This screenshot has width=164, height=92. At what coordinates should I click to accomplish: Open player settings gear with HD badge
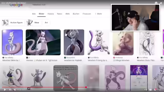point(155,90)
